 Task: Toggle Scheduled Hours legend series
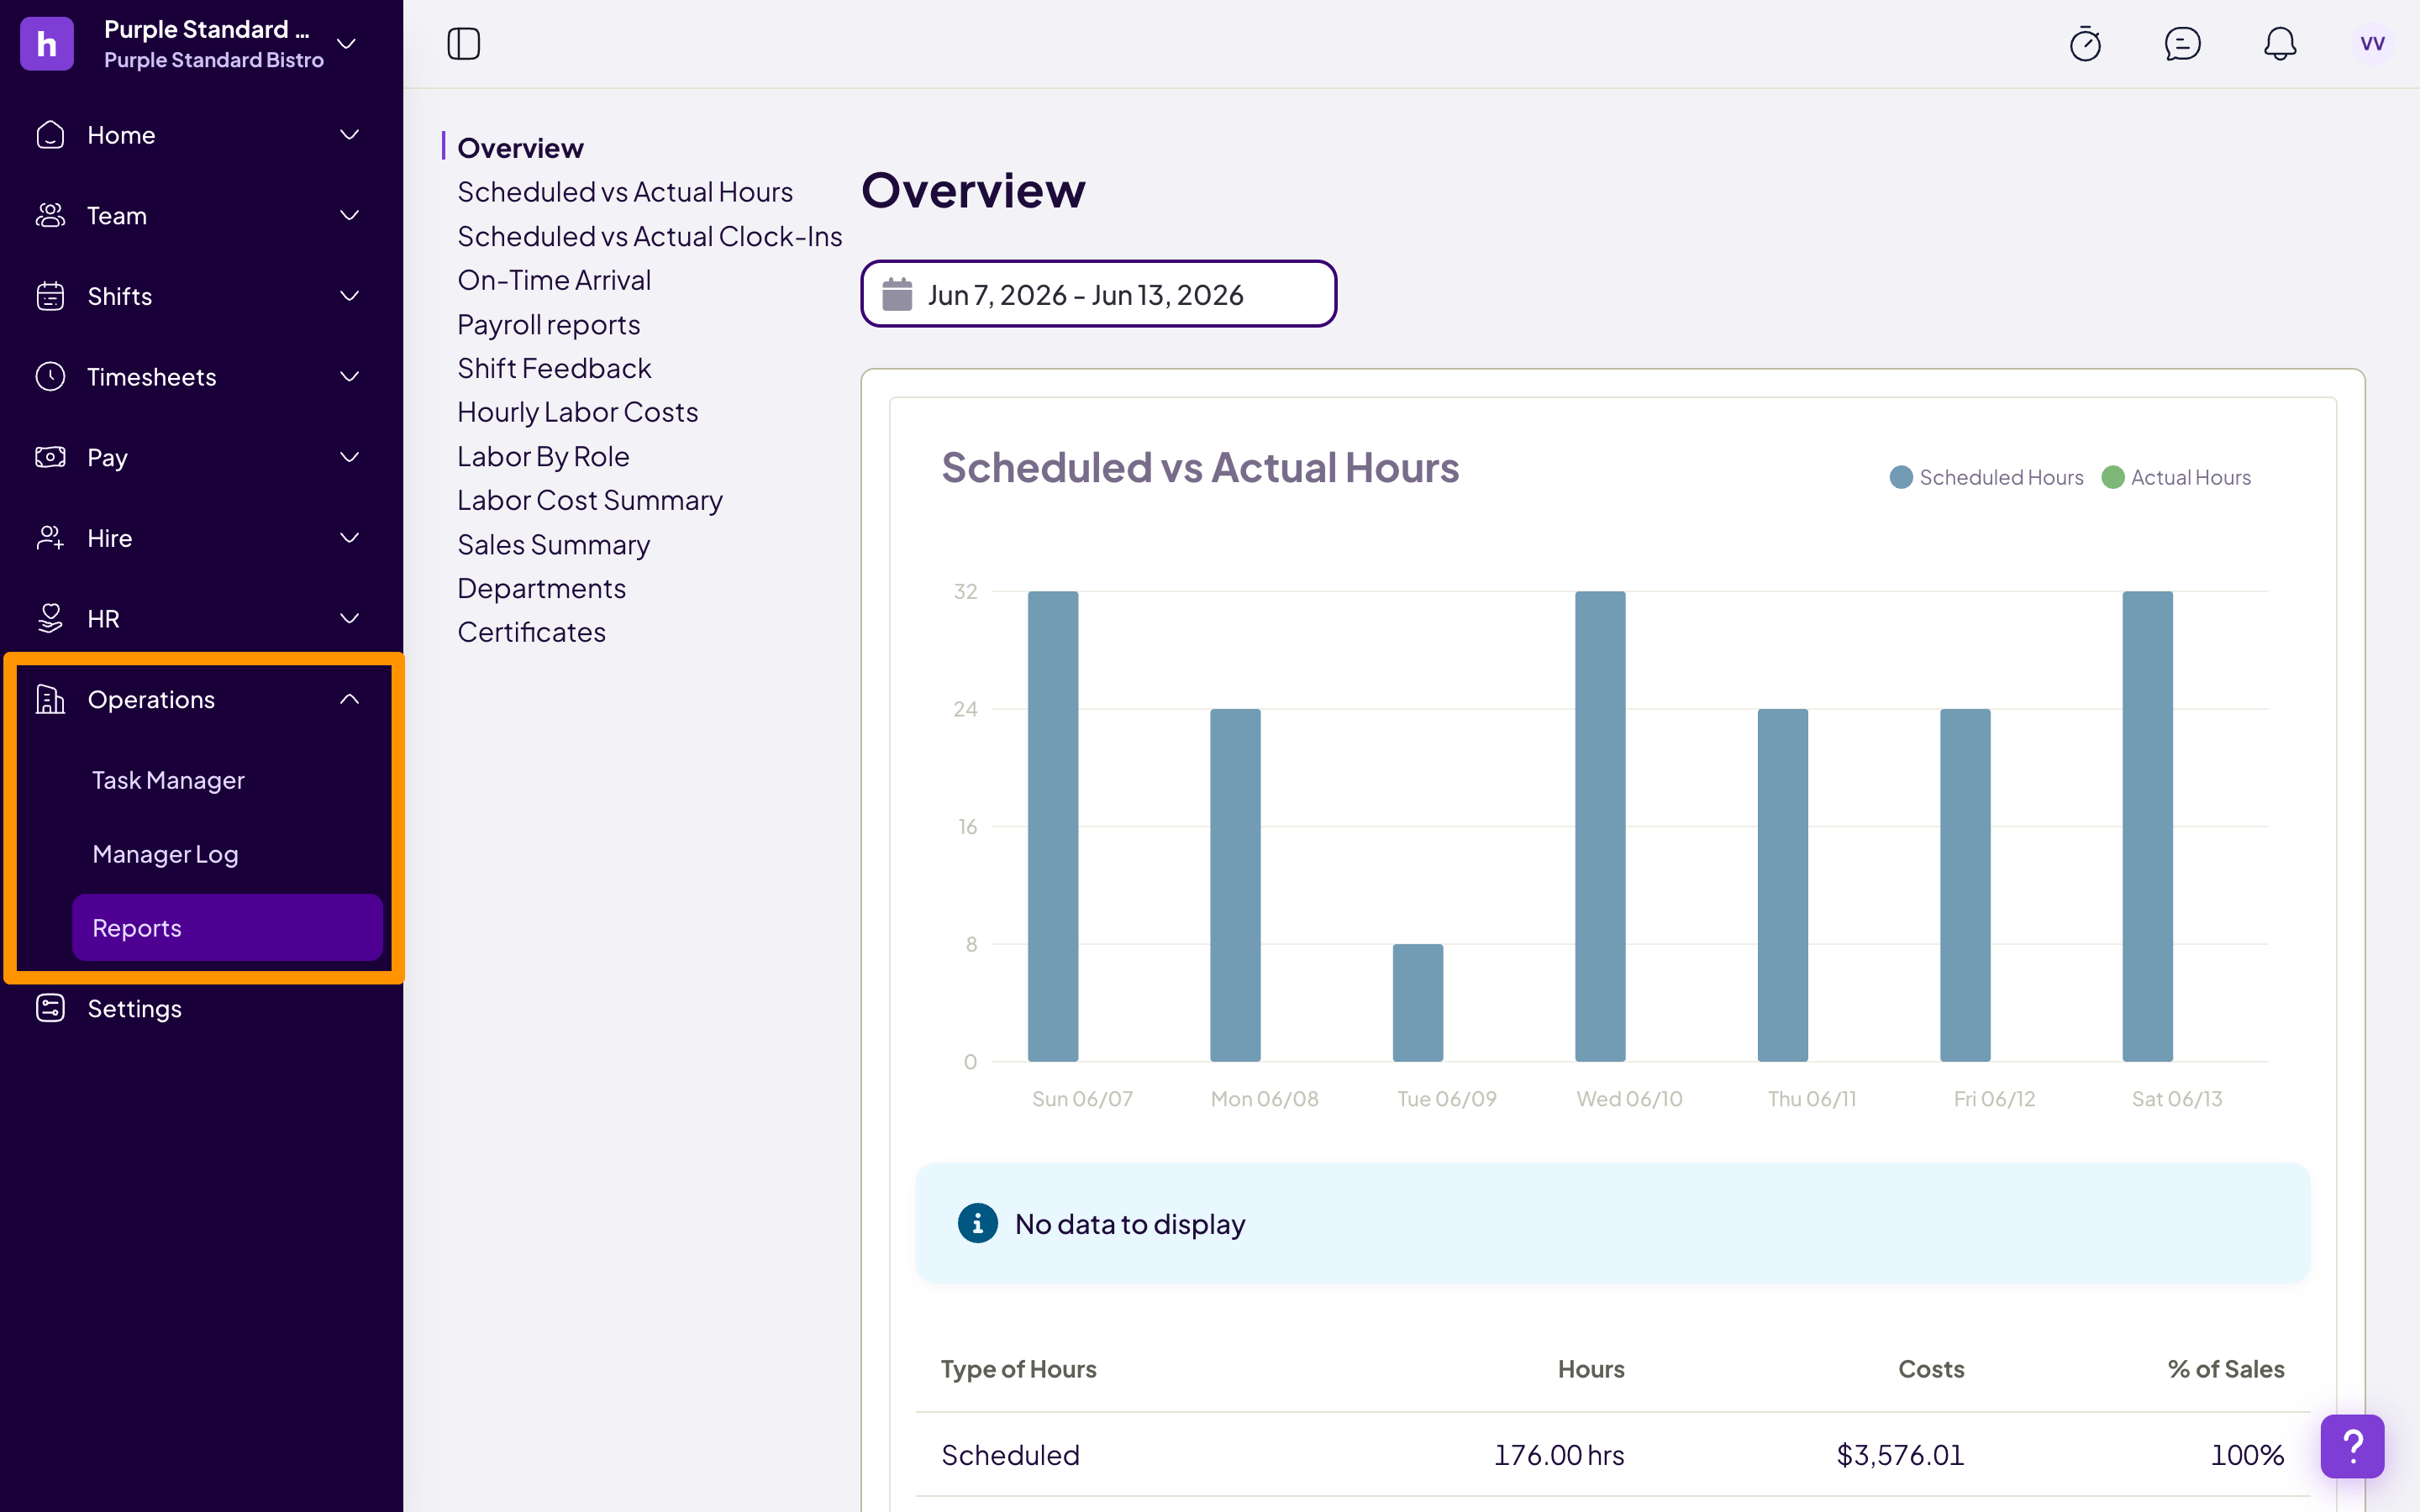click(1986, 477)
